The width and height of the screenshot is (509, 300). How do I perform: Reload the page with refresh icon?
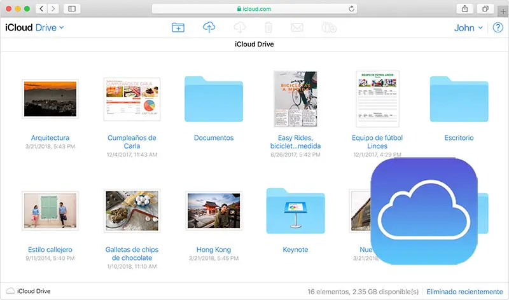[x=351, y=9]
